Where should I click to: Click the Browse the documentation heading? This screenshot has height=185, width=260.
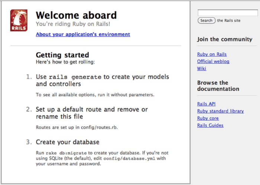point(218,86)
